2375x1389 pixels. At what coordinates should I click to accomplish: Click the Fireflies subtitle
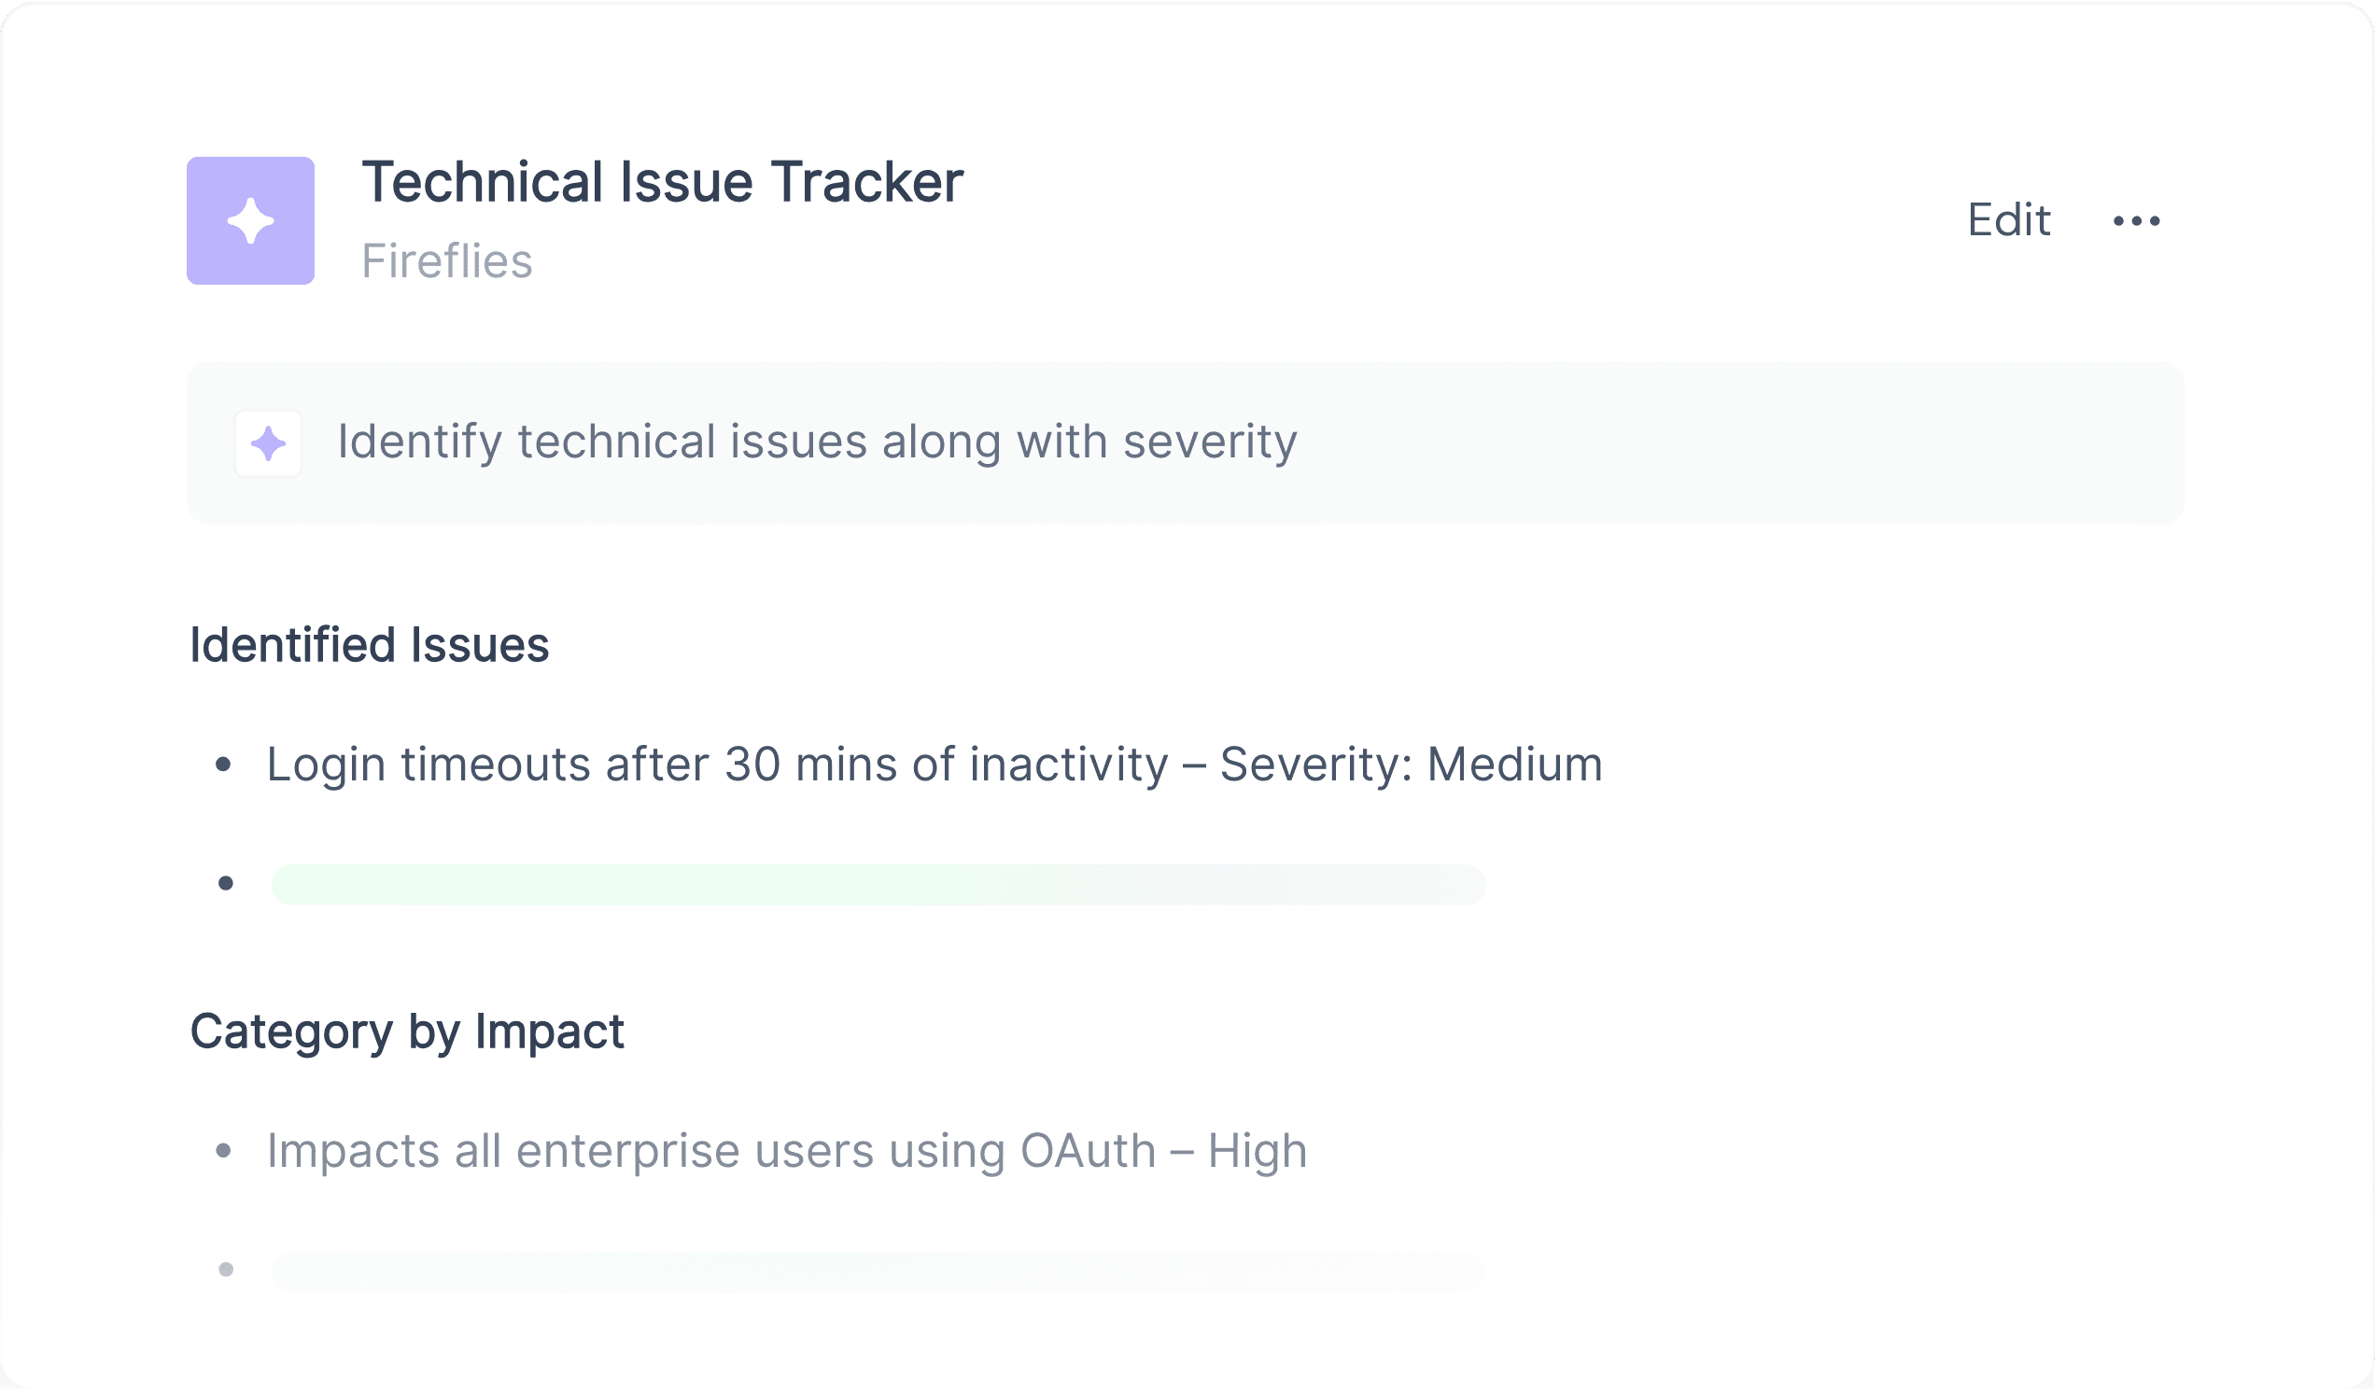click(x=447, y=261)
